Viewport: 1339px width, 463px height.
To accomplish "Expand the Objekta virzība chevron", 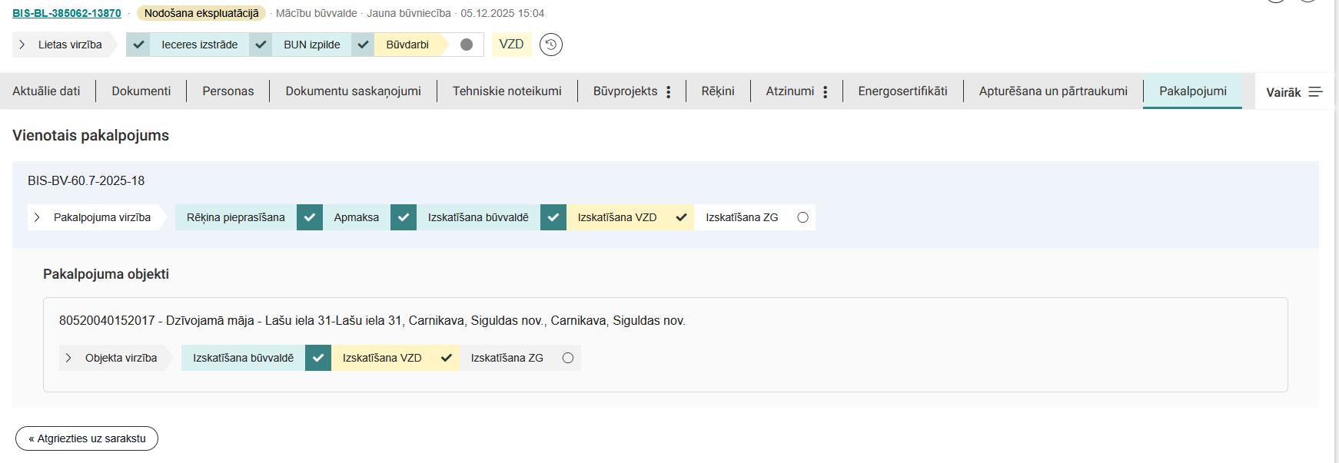I will point(68,358).
